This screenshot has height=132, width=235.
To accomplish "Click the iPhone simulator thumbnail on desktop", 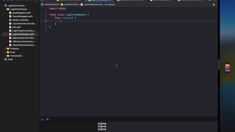I will pos(228,67).
